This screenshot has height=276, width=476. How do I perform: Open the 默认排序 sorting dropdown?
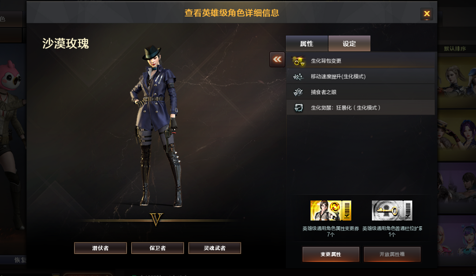455,48
